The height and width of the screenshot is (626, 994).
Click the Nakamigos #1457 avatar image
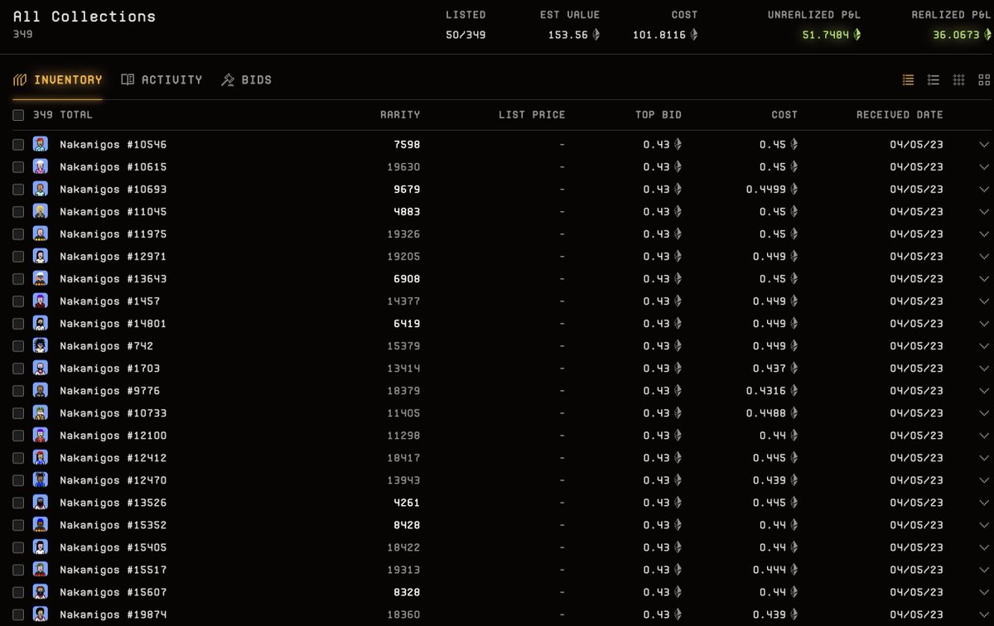pos(40,301)
